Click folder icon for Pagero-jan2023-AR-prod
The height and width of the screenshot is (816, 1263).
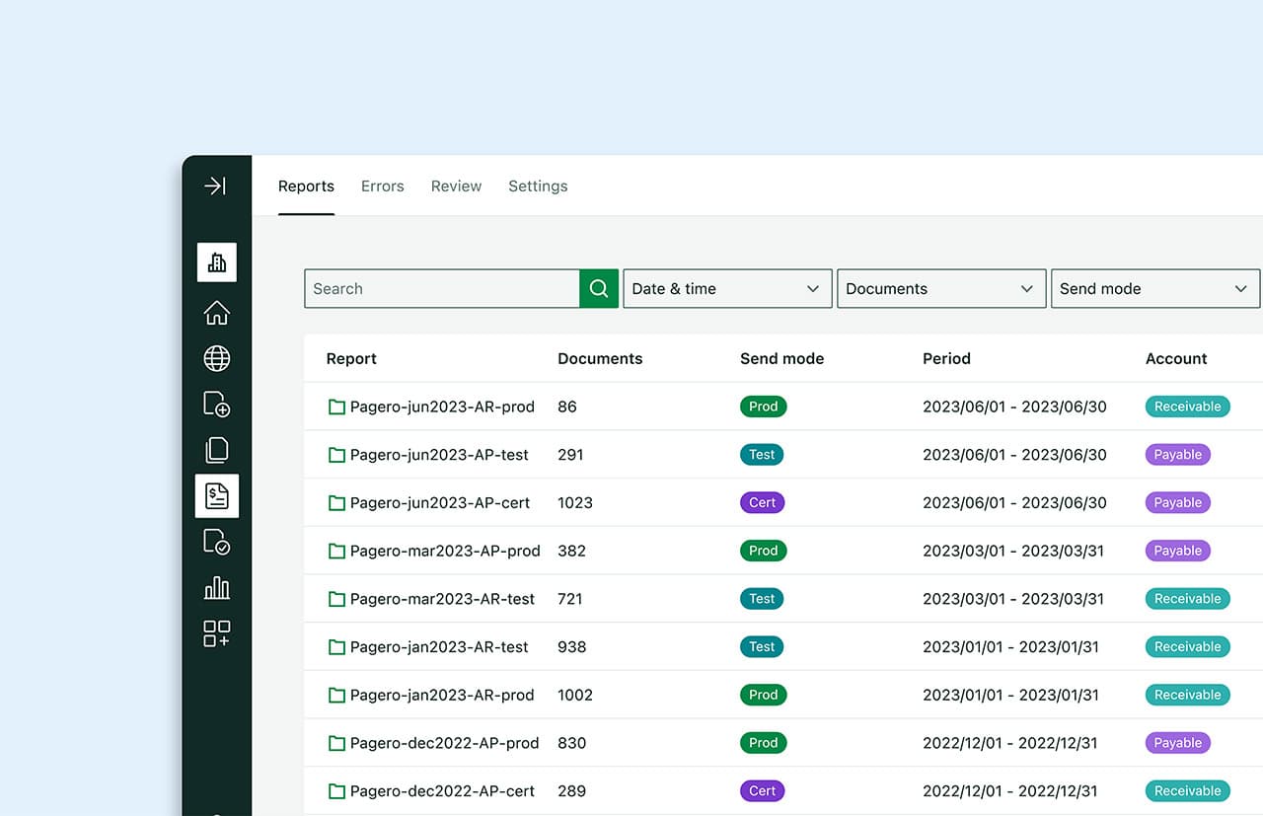click(336, 695)
